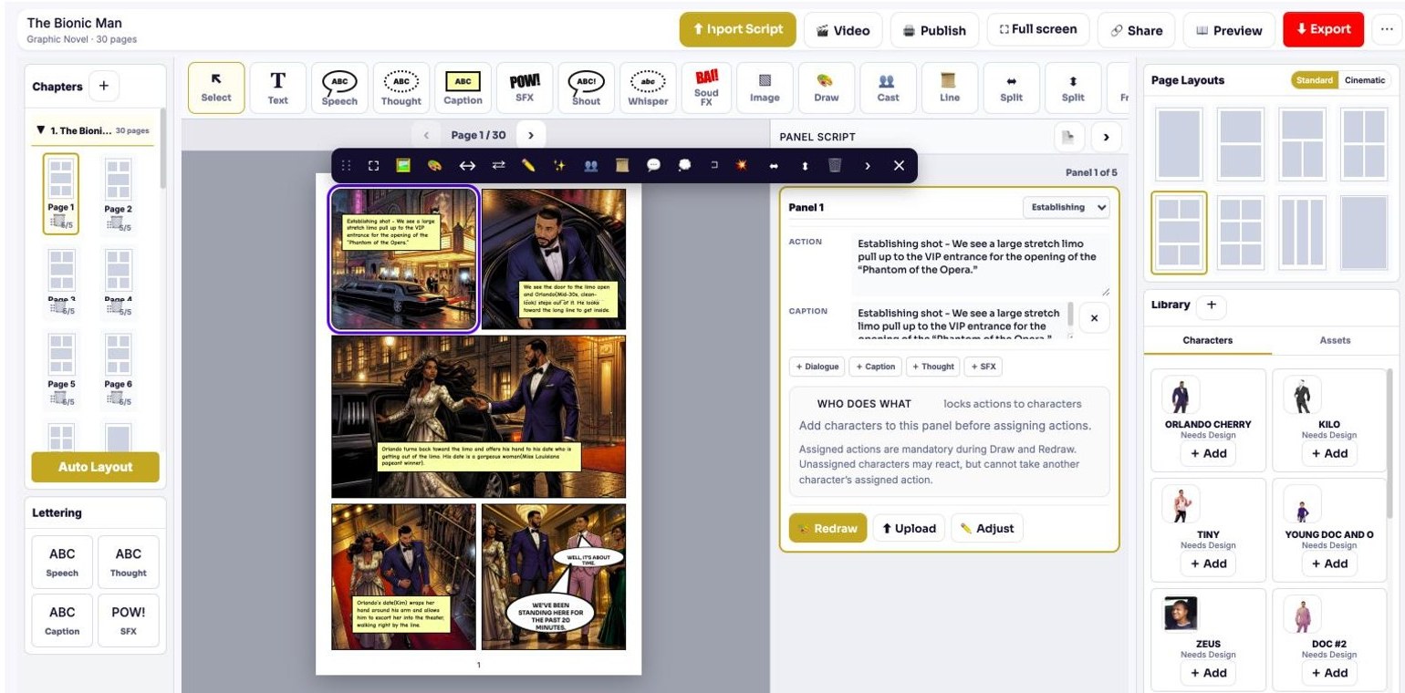Pick the Whisper bubble tool
This screenshot has width=1405, height=693.
pyautogui.click(x=648, y=88)
